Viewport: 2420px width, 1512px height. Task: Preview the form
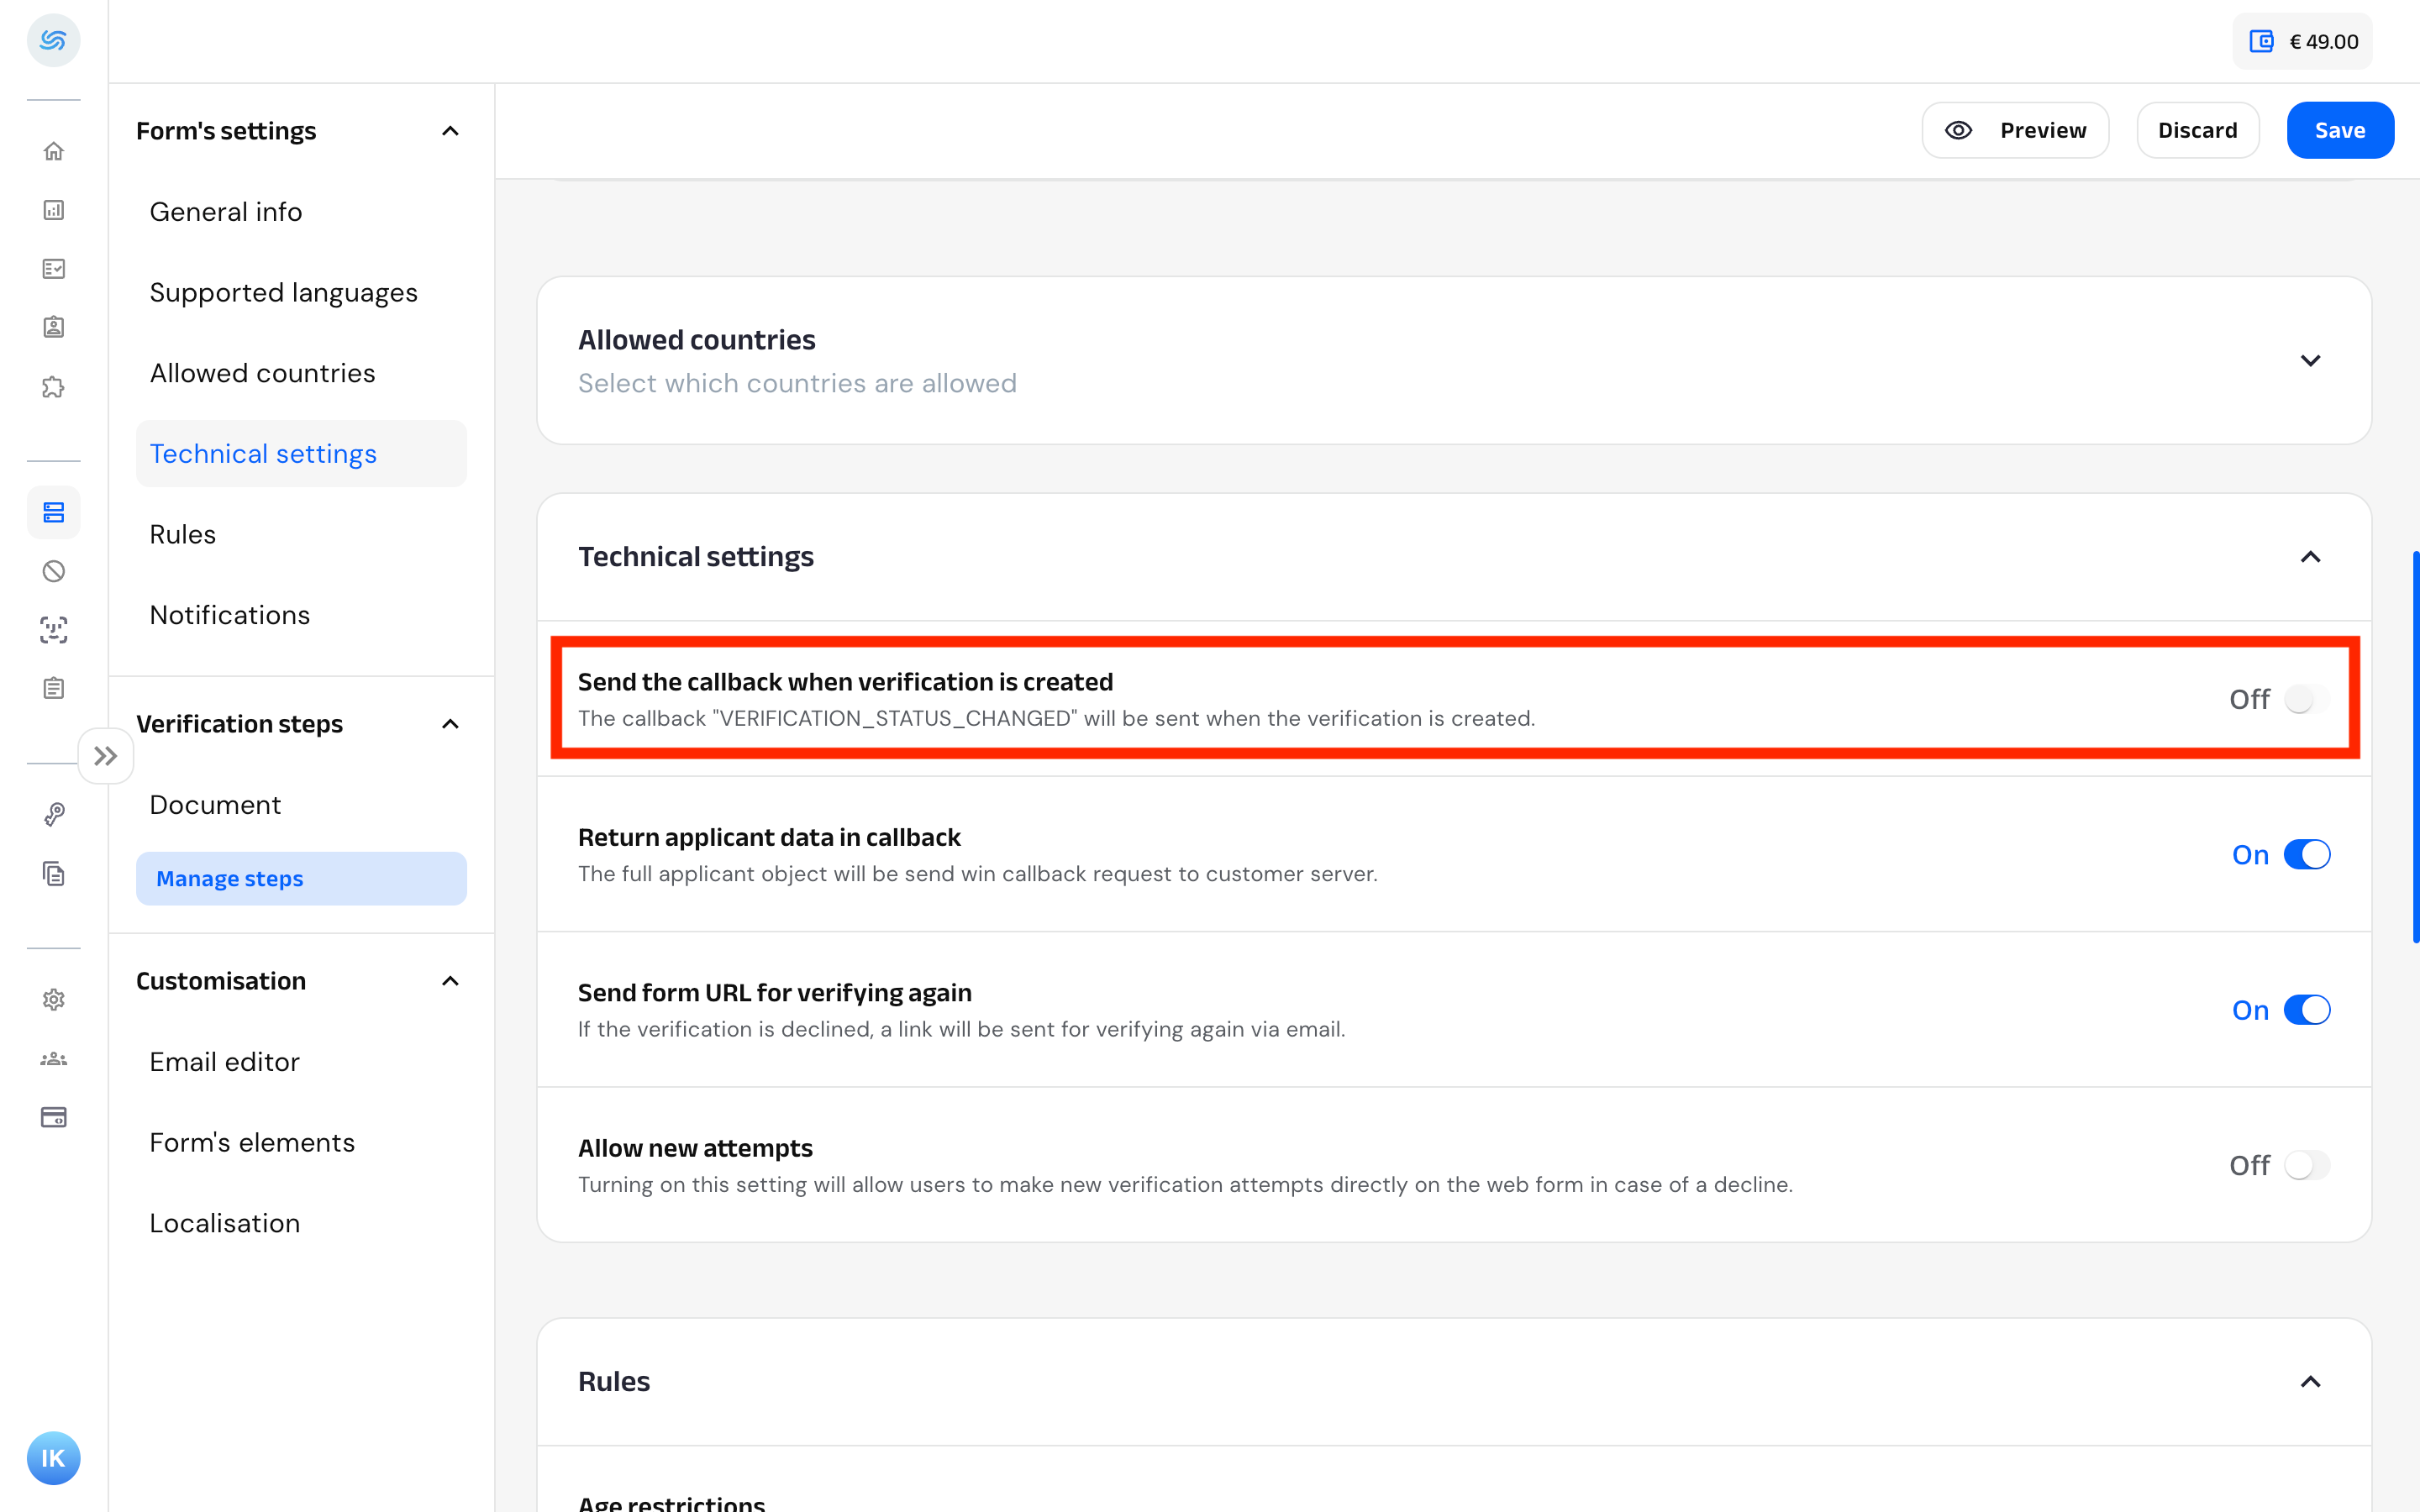click(x=2015, y=130)
